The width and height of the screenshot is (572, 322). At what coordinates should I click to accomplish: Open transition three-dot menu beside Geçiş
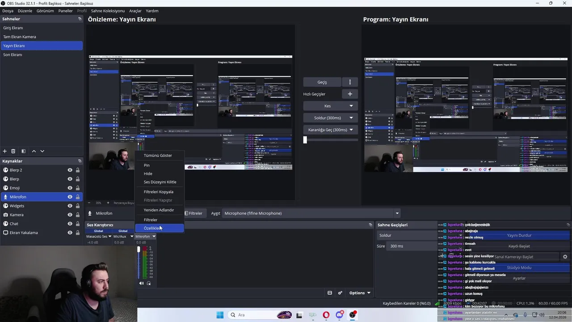click(350, 82)
